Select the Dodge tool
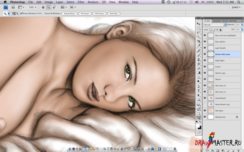Image resolution: width=244 pixels, height=152 pixels. click(x=199, y=81)
